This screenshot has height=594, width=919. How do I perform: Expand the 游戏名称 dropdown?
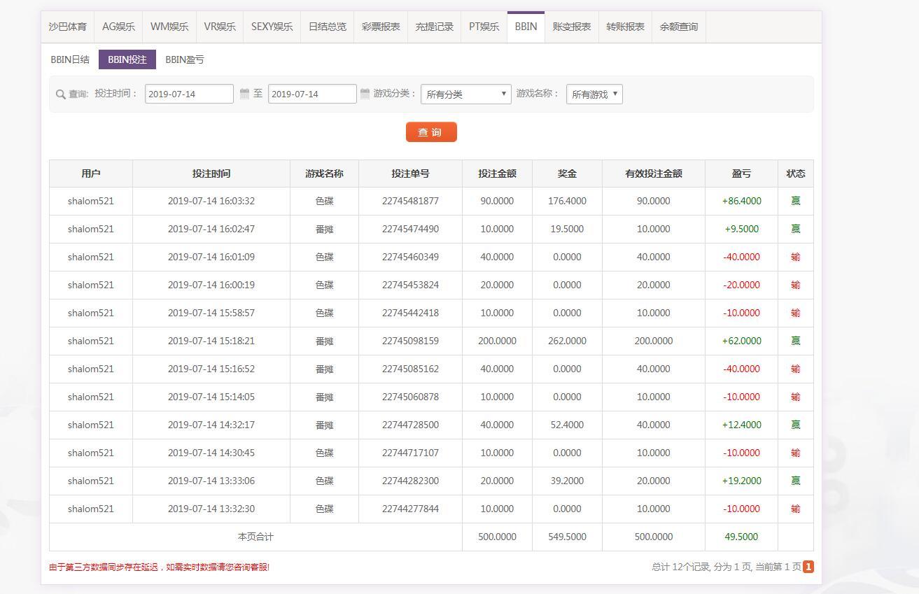(594, 94)
